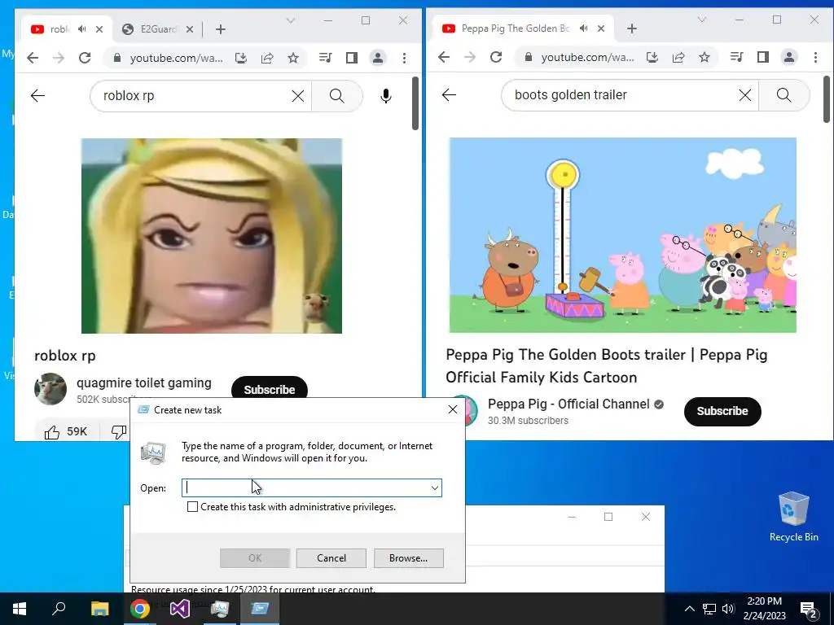This screenshot has width=834, height=625.
Task: Search YouTube for roblox rp
Action: point(336,96)
